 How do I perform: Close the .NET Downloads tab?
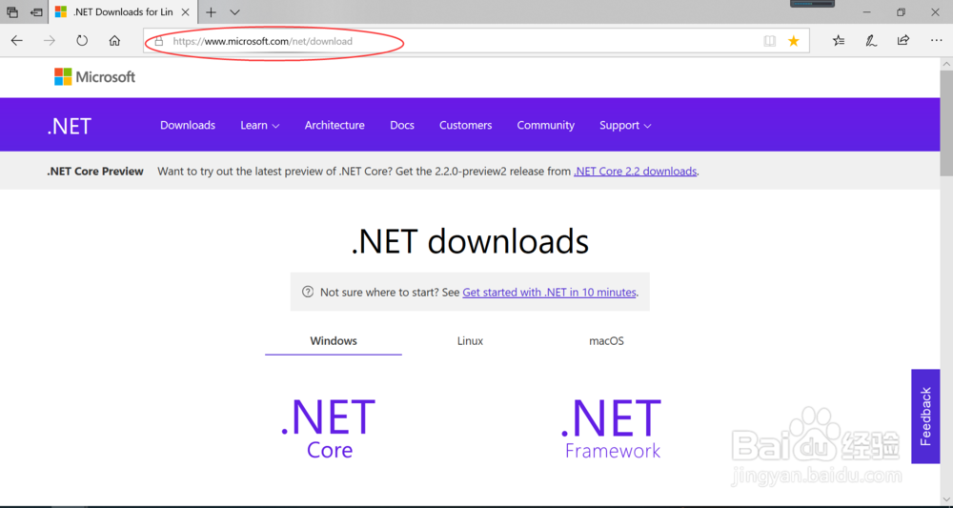[x=186, y=12]
